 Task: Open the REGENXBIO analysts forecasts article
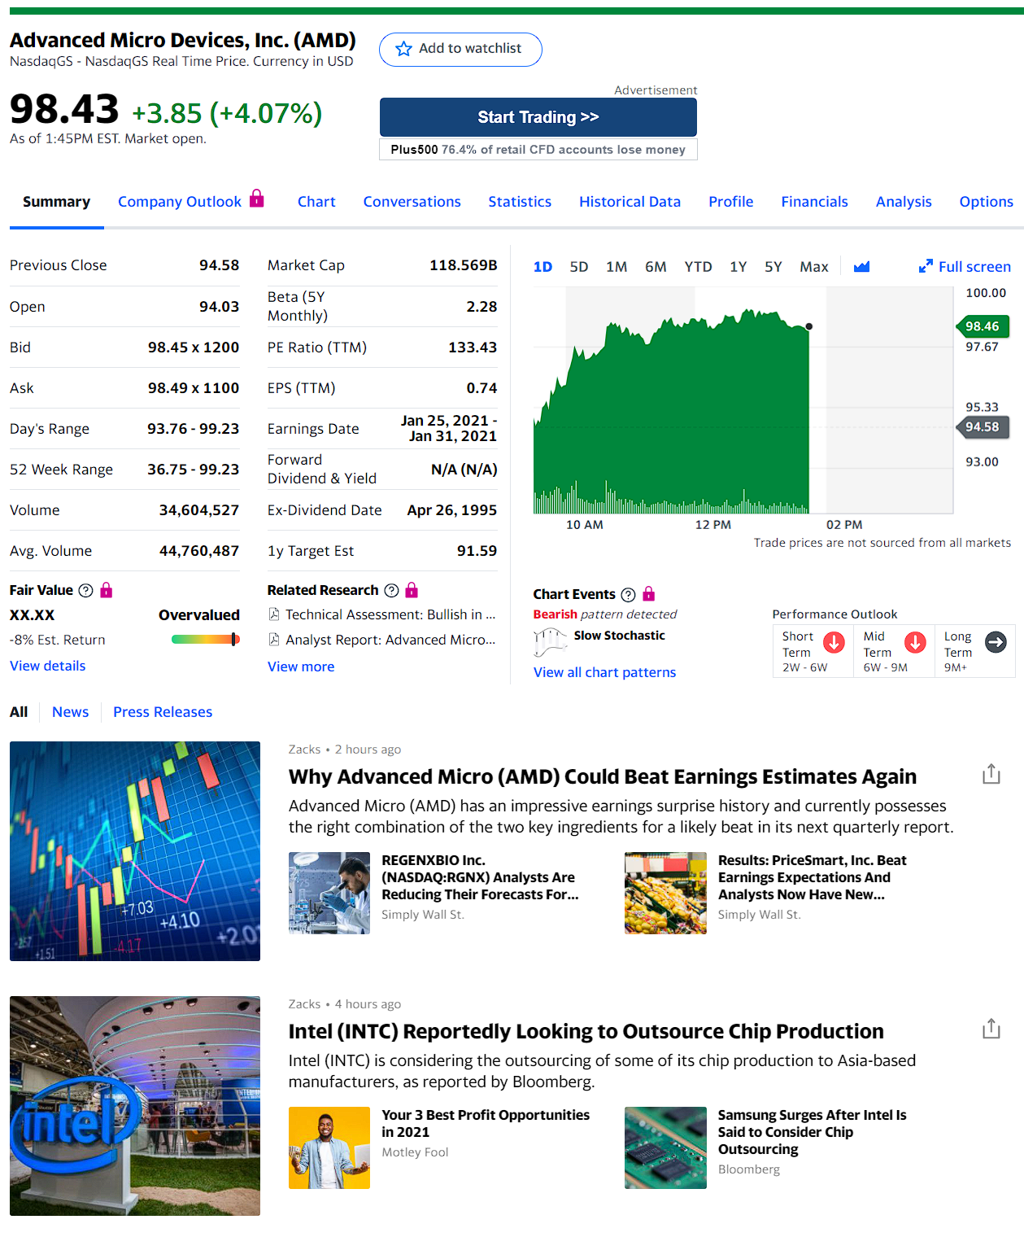(x=480, y=877)
